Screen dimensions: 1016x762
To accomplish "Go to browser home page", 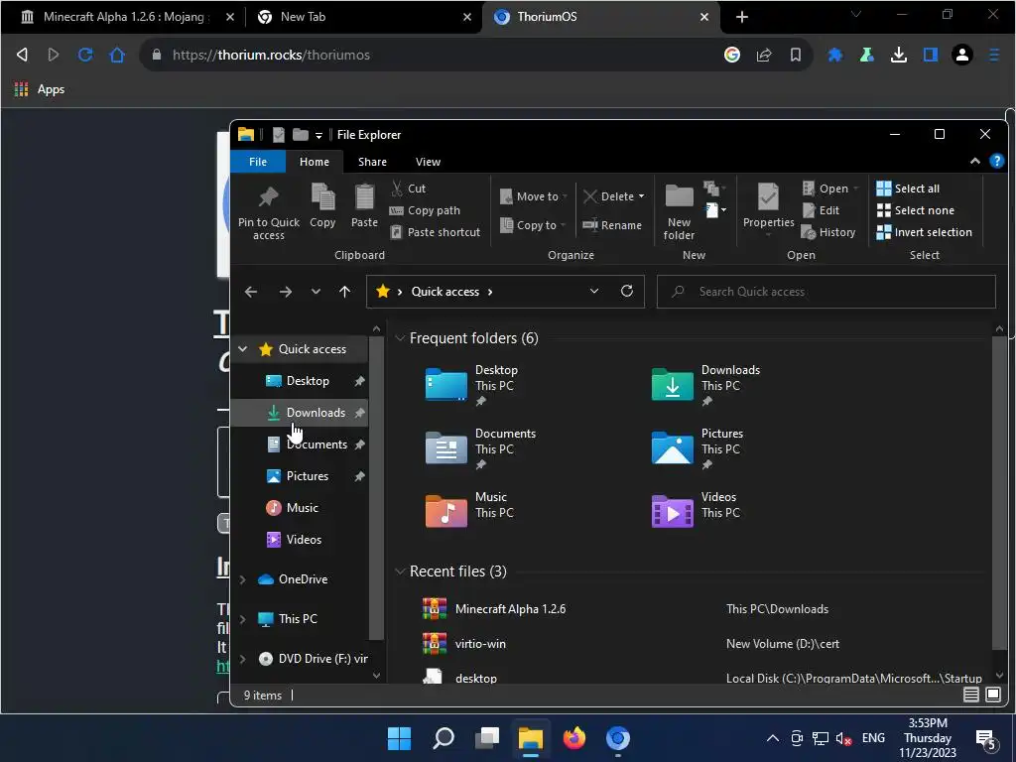I will 117,56.
